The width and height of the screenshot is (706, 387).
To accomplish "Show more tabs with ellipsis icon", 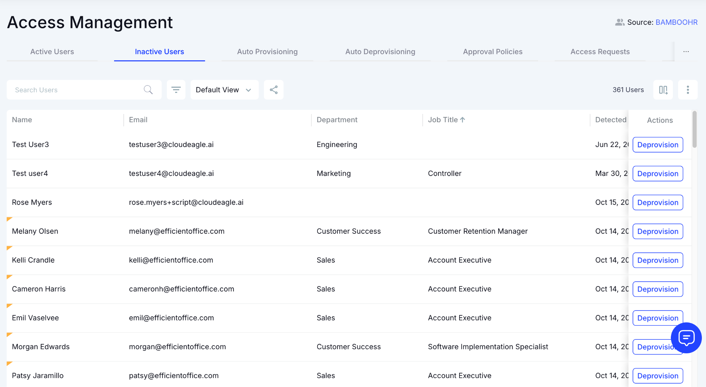I will (x=686, y=52).
